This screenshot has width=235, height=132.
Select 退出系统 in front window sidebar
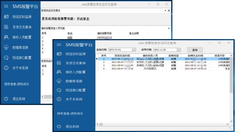click(x=72, y=127)
